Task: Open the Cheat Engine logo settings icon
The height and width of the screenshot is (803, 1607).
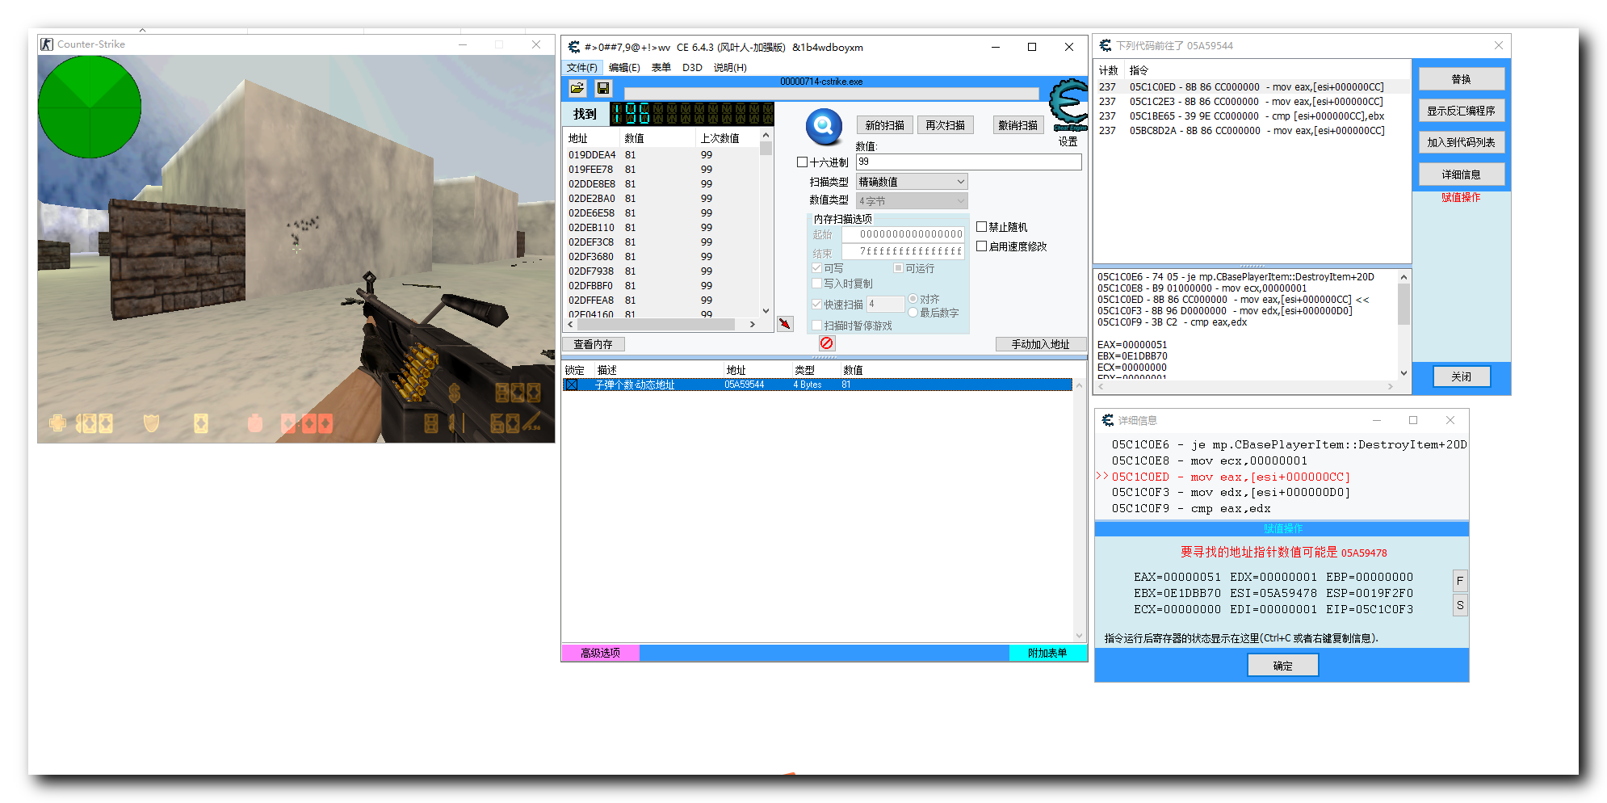Action: (x=1068, y=105)
